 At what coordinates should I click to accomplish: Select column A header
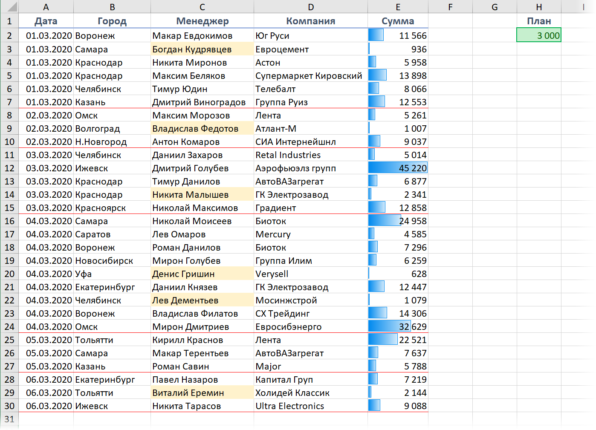tap(46, 7)
